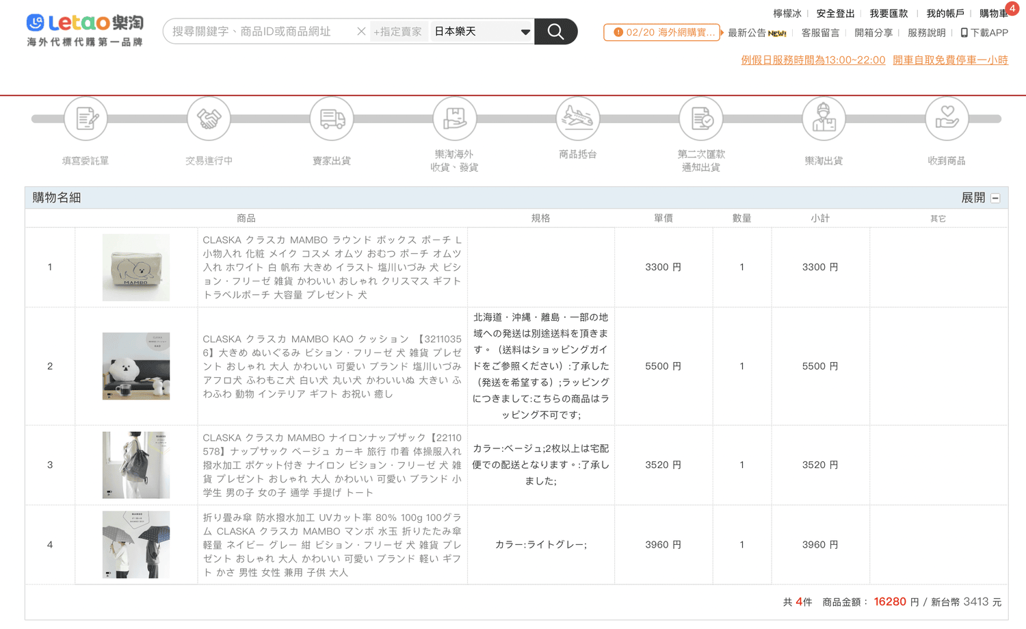The height and width of the screenshot is (629, 1026).
Task: Click the MAMBO nylon knapsack thumbnail
Action: click(x=136, y=465)
